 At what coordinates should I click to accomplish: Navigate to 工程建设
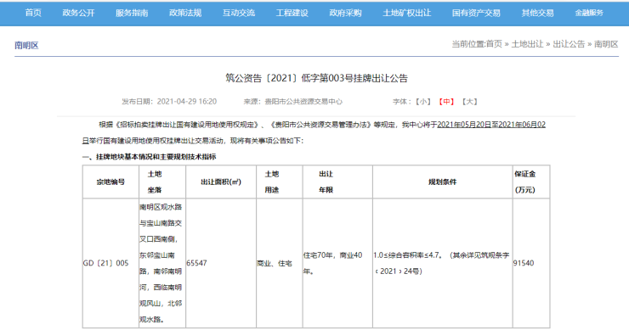tap(292, 13)
